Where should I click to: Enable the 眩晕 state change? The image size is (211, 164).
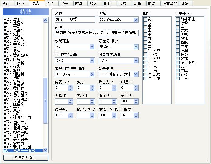point(178,23)
